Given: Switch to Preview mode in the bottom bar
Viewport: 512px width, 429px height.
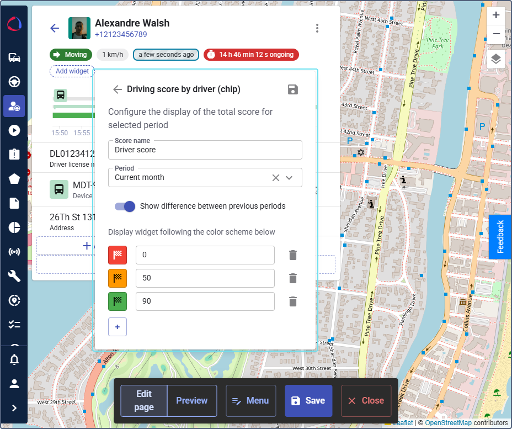Looking at the screenshot, I should coord(191,400).
